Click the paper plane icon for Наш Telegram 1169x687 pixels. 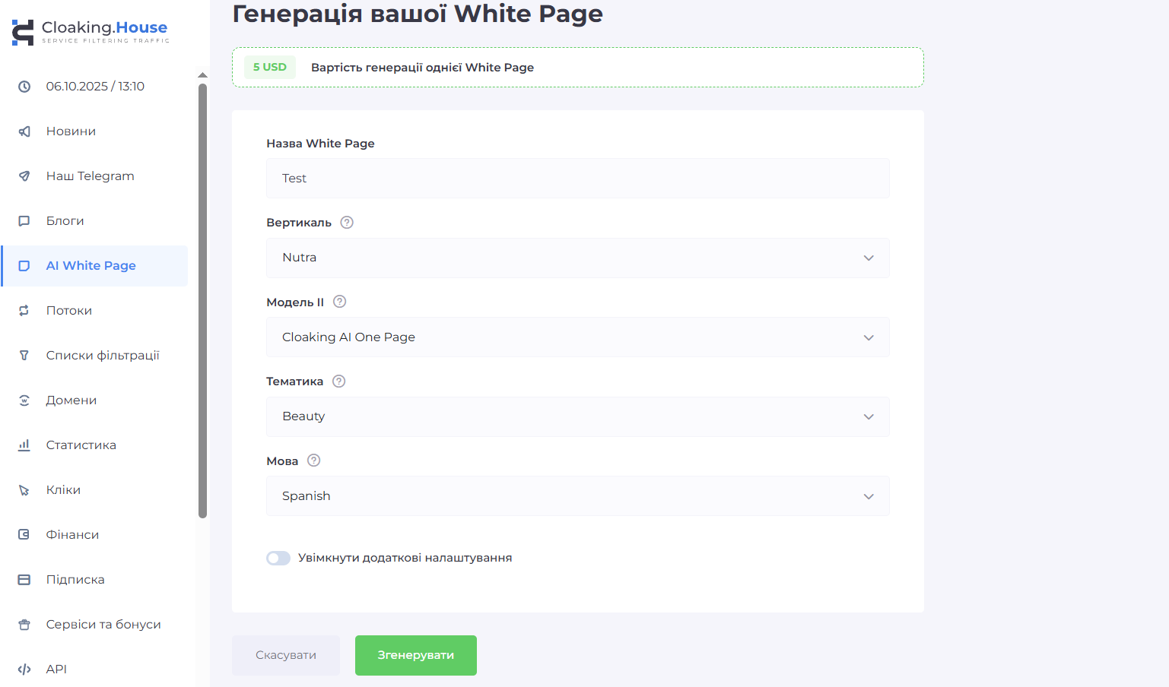(24, 176)
